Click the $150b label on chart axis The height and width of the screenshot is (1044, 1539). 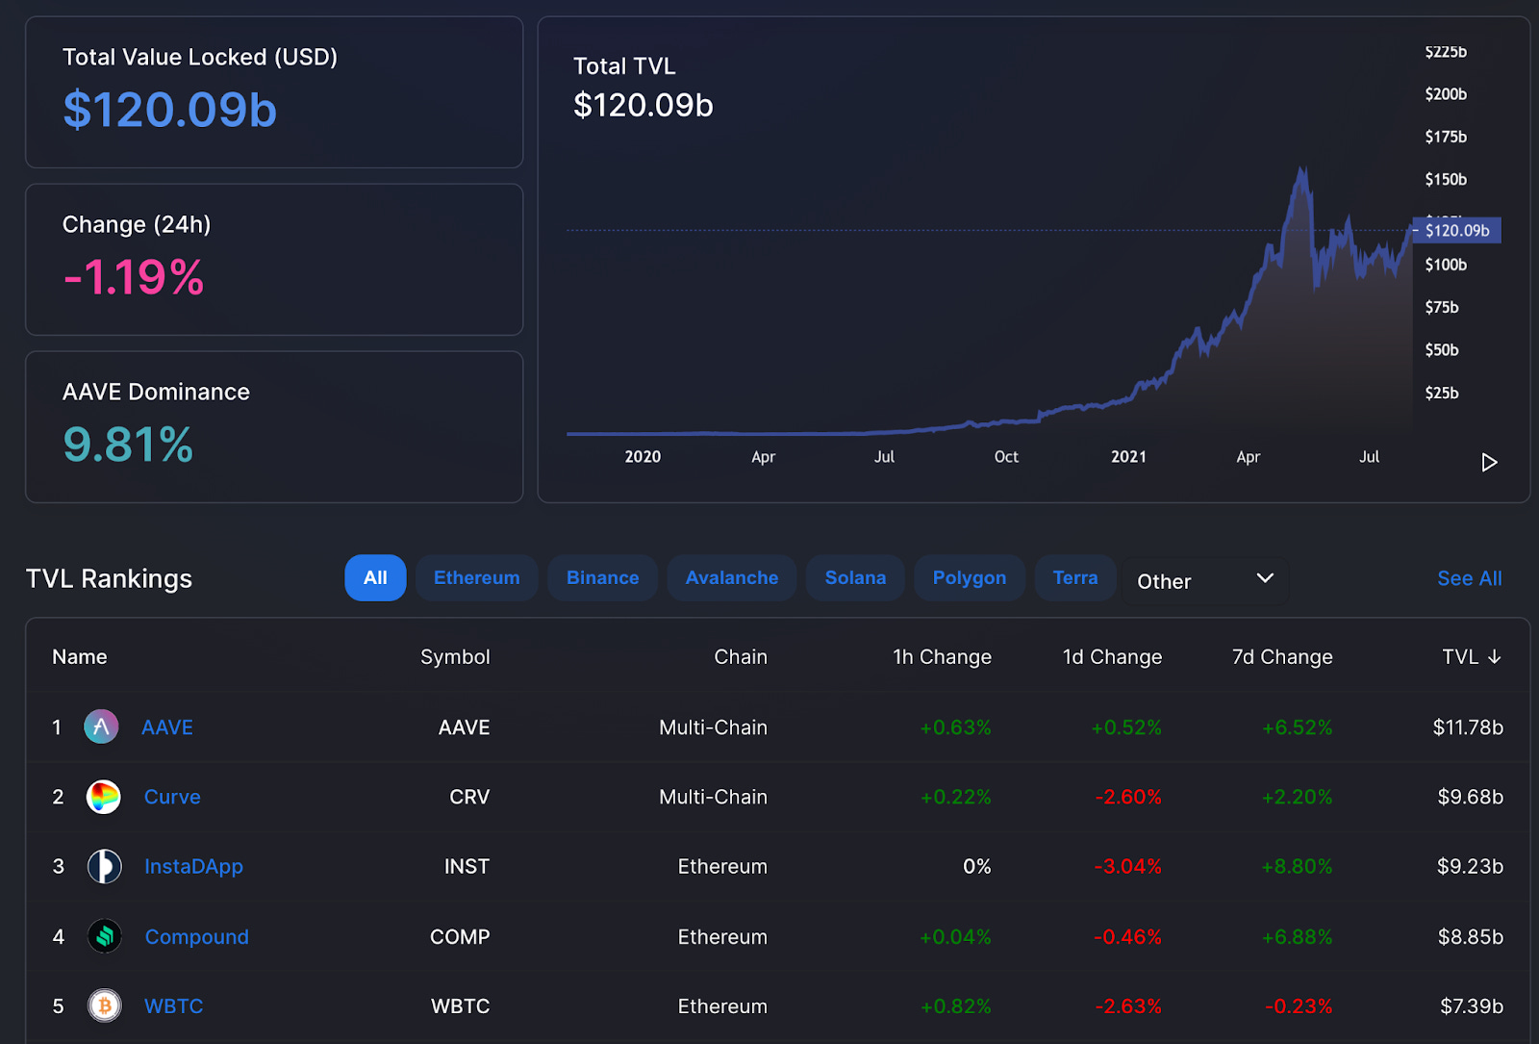coord(1446,179)
